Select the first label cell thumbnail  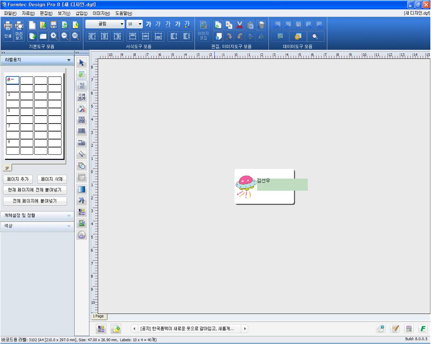[13, 80]
